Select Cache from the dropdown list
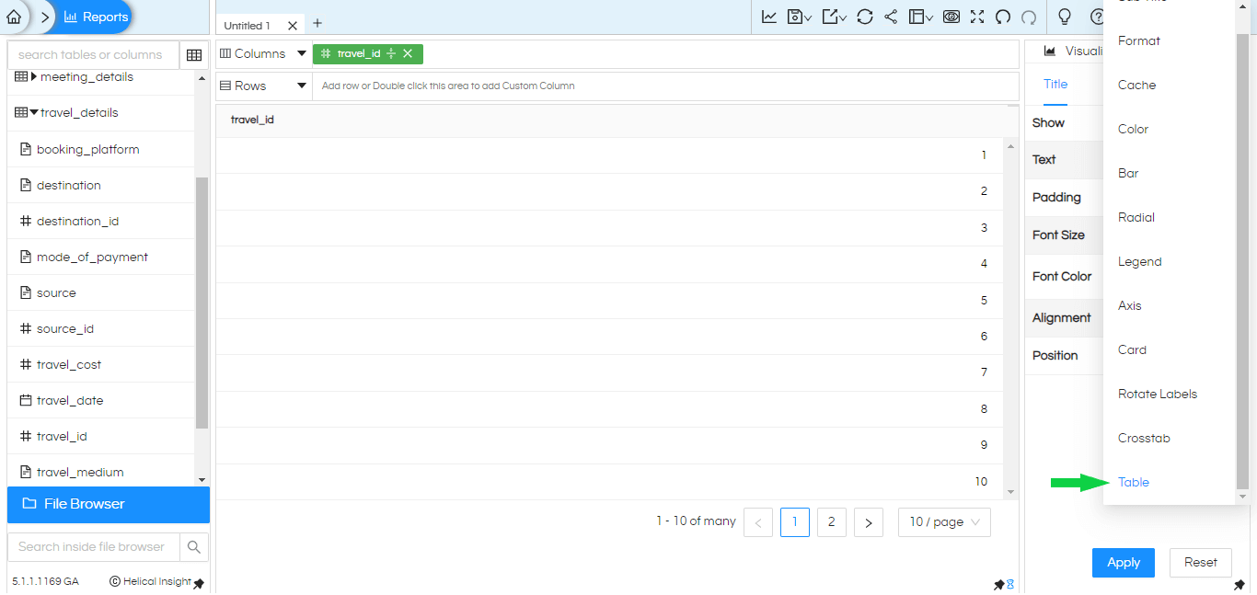The width and height of the screenshot is (1257, 595). 1137,85
